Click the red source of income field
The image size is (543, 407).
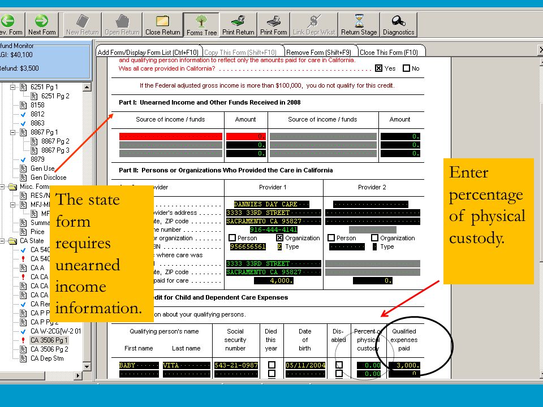(x=171, y=136)
